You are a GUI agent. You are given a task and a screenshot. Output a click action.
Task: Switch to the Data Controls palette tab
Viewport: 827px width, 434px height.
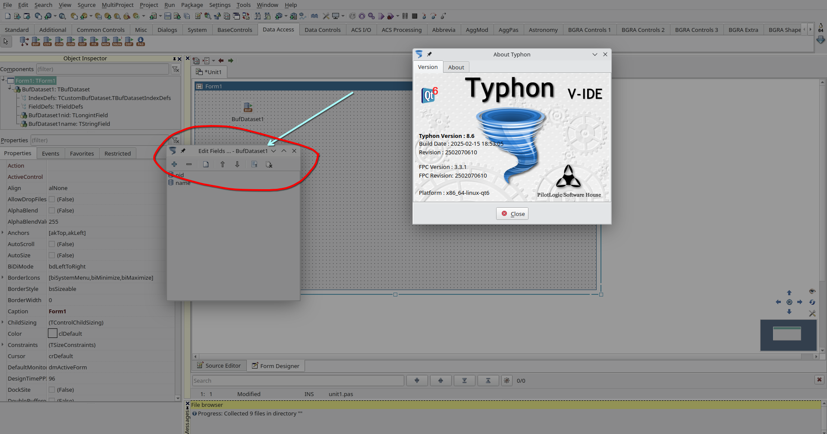322,30
